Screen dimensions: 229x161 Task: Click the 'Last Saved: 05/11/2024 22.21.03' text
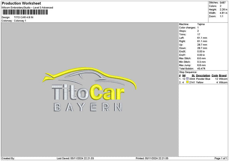(75, 158)
